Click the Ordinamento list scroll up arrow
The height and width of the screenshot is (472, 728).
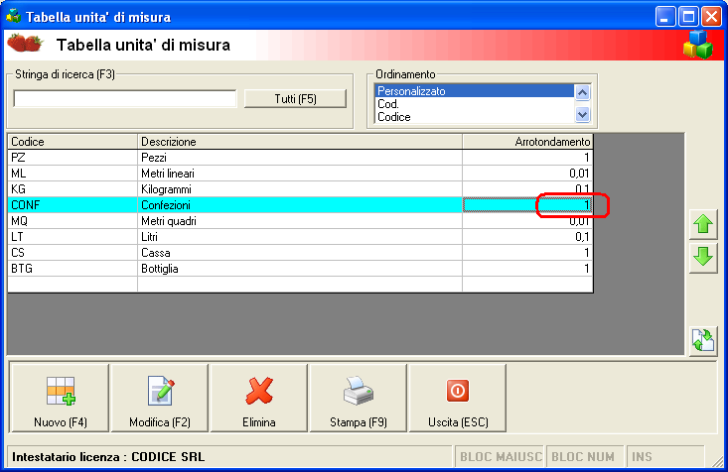tap(582, 93)
